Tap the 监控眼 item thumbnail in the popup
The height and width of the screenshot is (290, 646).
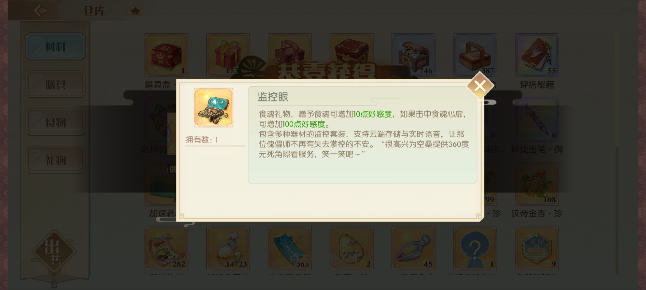click(x=213, y=107)
